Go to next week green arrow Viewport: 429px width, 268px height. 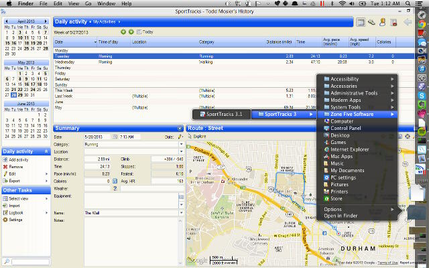click(131, 32)
